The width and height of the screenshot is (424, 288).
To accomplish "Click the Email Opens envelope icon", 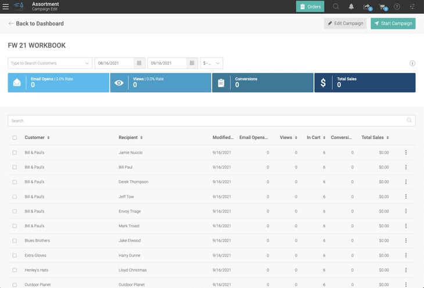I will [17, 82].
